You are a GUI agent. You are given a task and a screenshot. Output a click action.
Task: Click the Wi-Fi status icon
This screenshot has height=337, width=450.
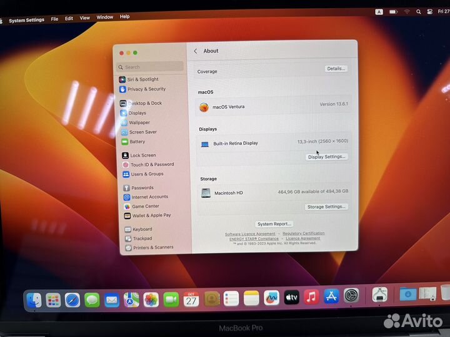(407, 12)
